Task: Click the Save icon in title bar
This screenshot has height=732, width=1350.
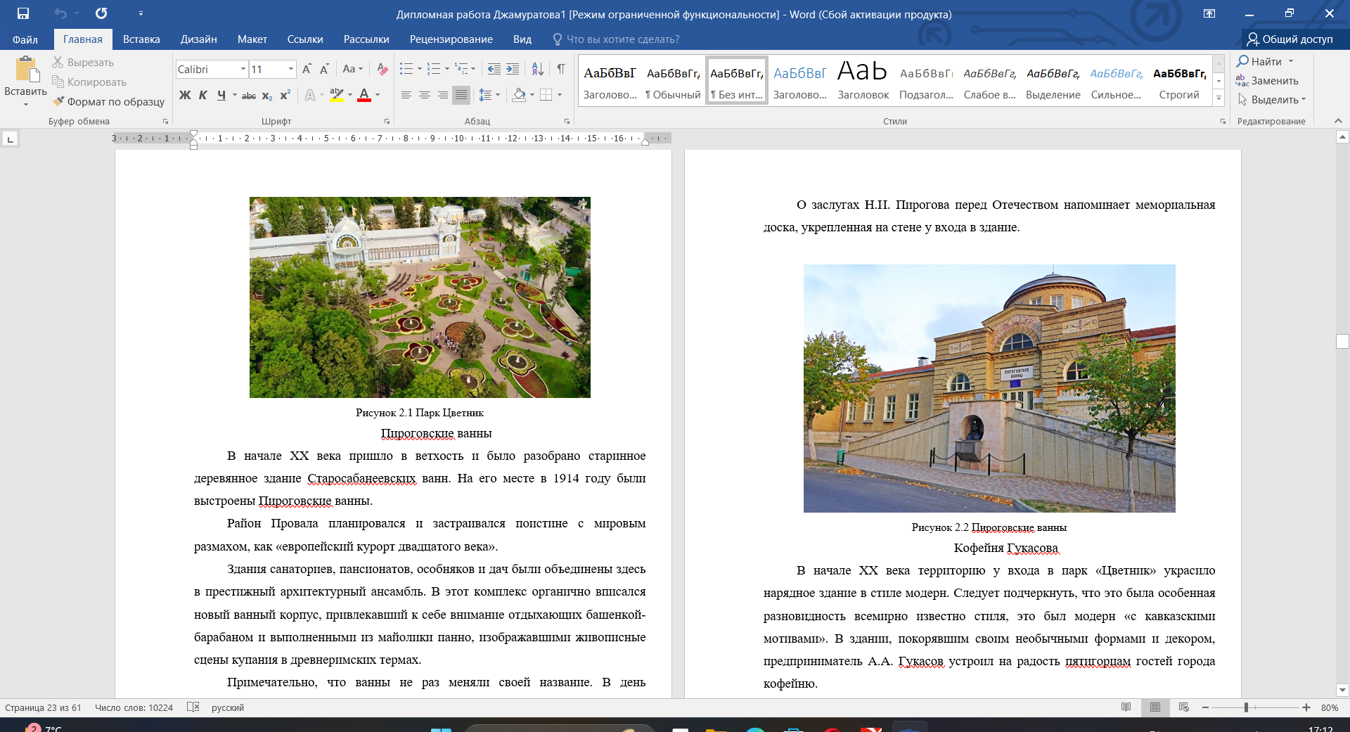Action: pos(23,13)
